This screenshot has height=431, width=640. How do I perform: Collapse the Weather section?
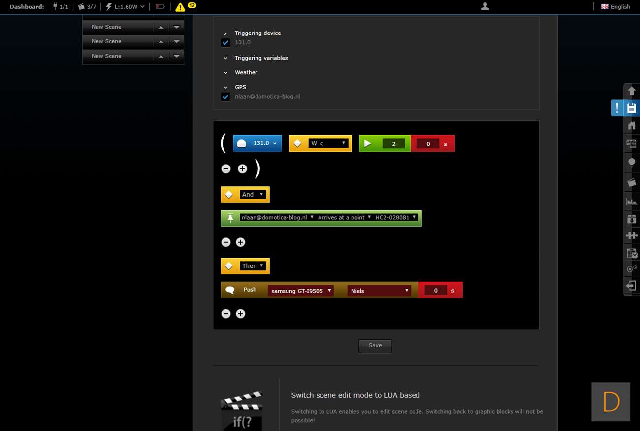(225, 73)
